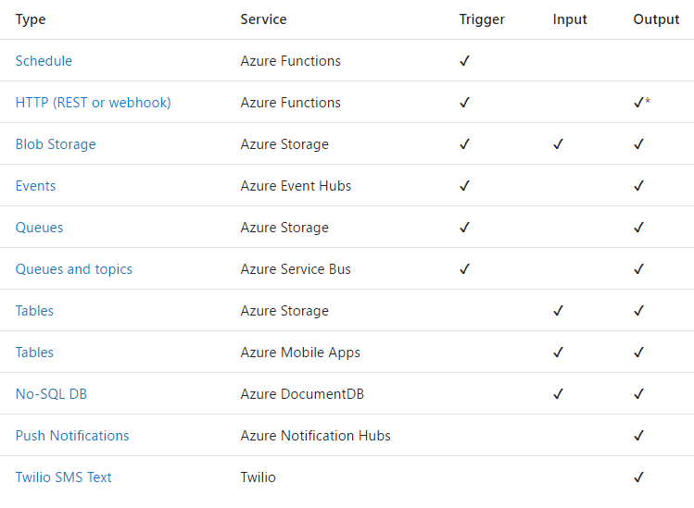This screenshot has width=694, height=508.
Task: Click the Input checkmark for Blob Storage
Action: pyautogui.click(x=558, y=144)
